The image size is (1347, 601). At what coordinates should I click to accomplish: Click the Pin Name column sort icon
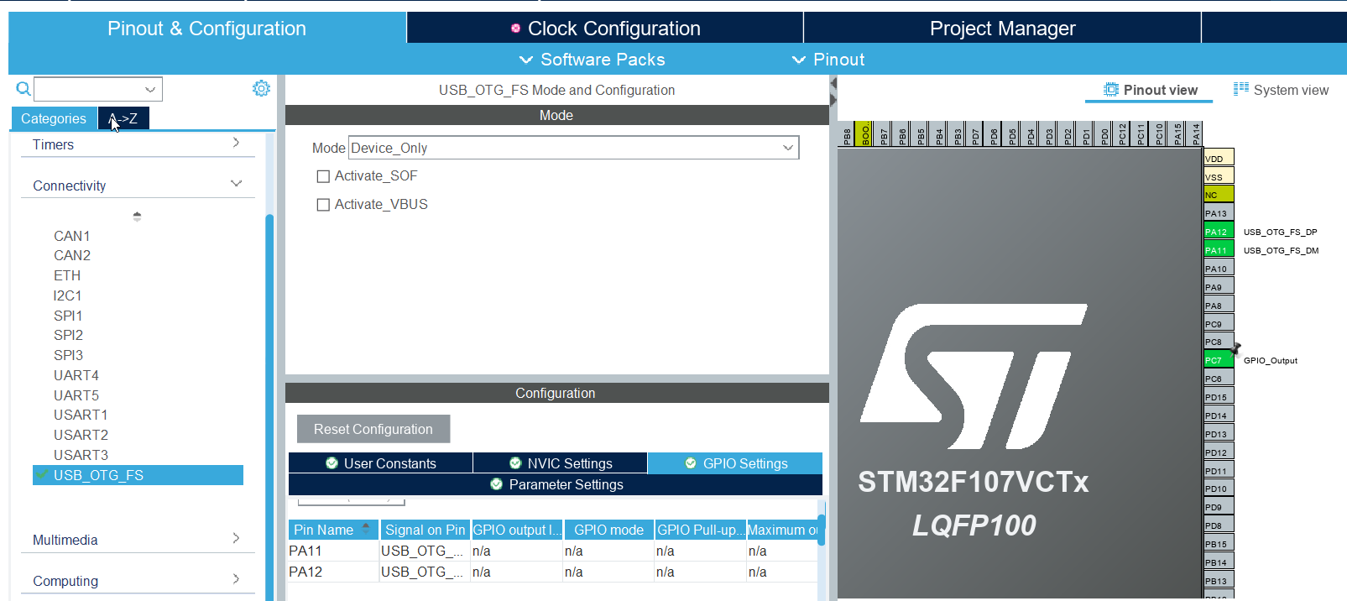[366, 529]
